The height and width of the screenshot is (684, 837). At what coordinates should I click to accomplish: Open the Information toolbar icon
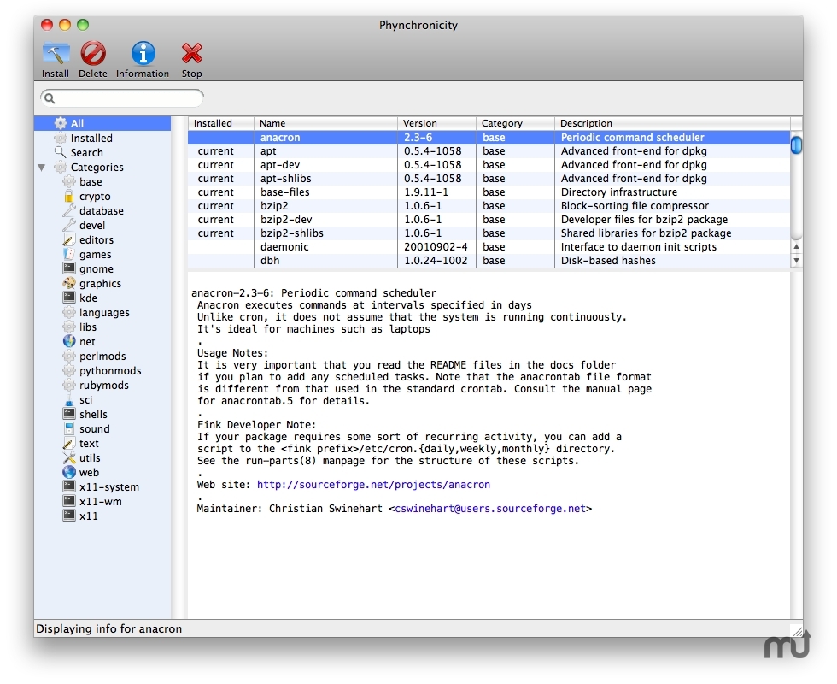click(x=142, y=56)
